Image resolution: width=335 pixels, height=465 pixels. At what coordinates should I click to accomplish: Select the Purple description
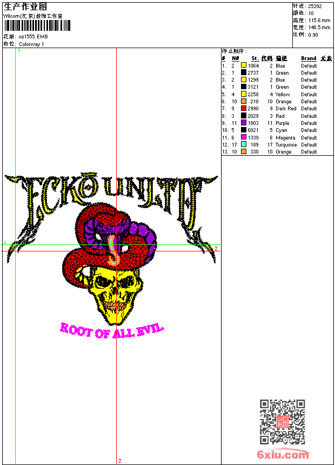point(282,123)
